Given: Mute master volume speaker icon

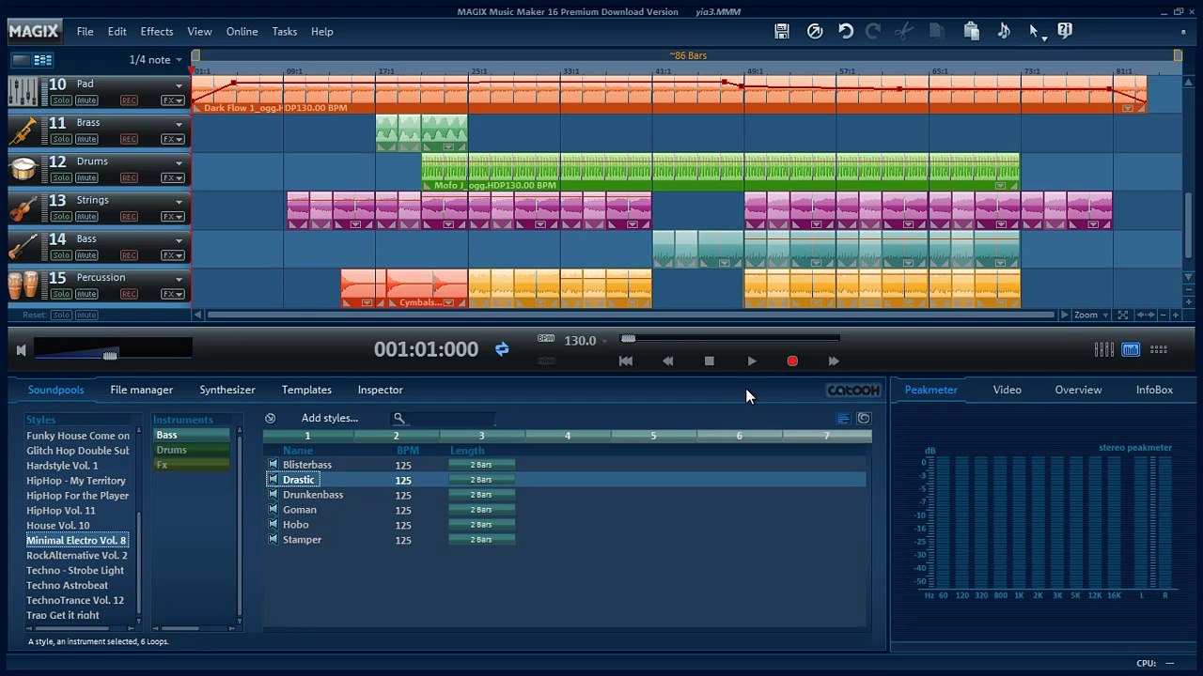Looking at the screenshot, I should click(x=21, y=350).
